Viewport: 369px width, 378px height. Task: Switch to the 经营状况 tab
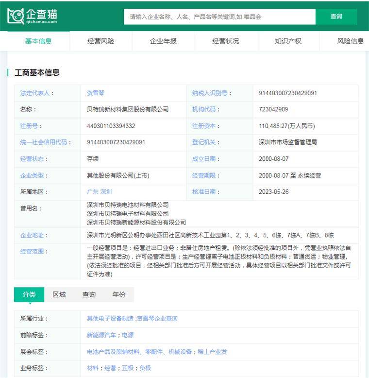coord(226,41)
